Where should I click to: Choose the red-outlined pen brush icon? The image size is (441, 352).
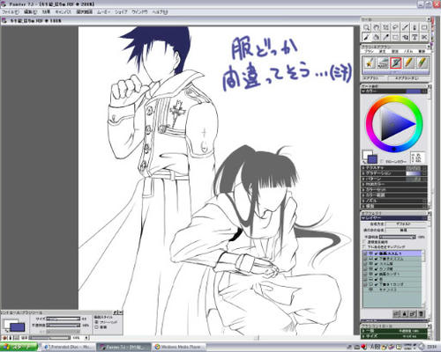coord(396,62)
